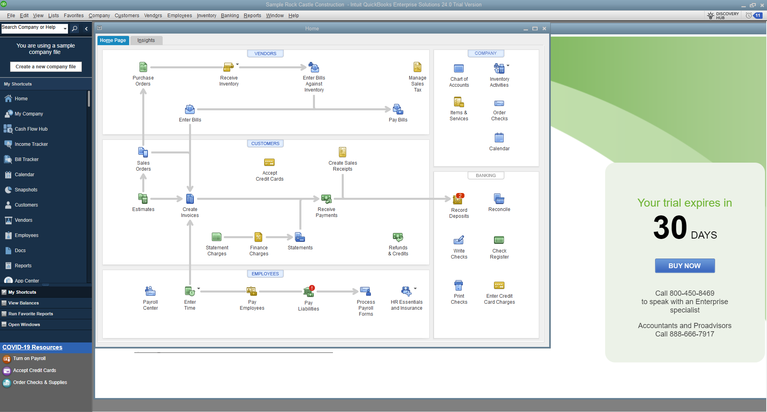
Task: Click the BUY NOW button
Action: 684,265
